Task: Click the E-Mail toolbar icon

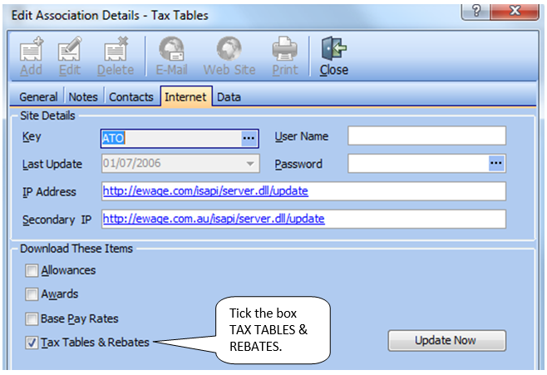Action: (171, 49)
